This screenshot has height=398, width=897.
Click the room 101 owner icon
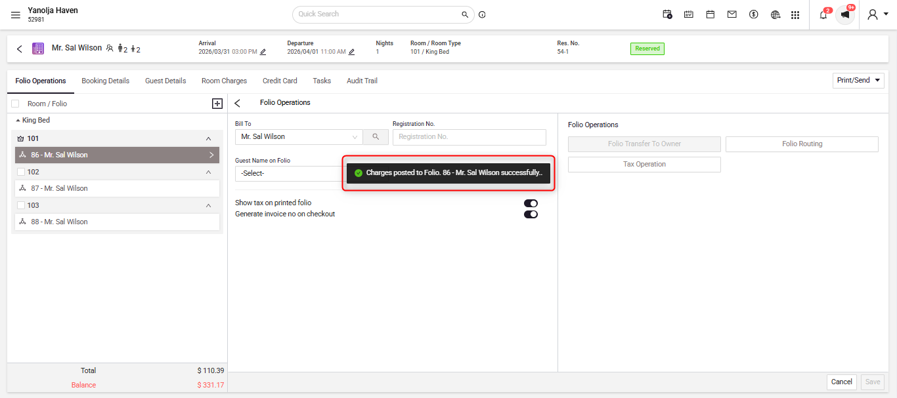[20, 139]
